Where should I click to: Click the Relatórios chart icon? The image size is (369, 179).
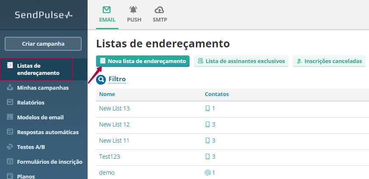tap(10, 102)
